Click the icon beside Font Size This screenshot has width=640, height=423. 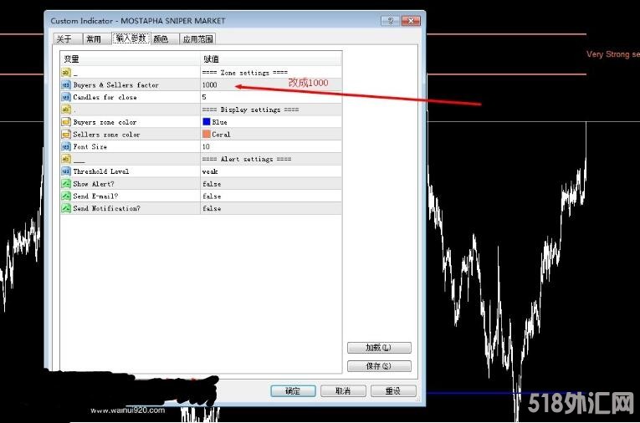[x=66, y=146]
